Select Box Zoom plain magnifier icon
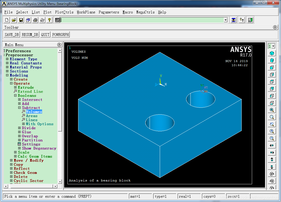281x202 pixels. point(272,117)
